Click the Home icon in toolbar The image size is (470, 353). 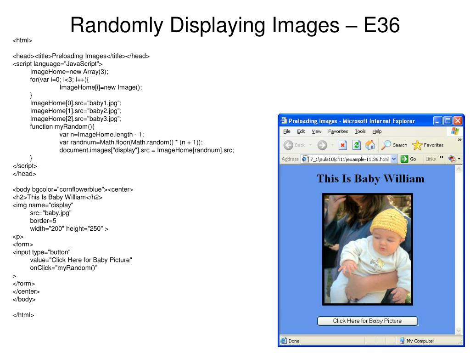tap(370, 145)
